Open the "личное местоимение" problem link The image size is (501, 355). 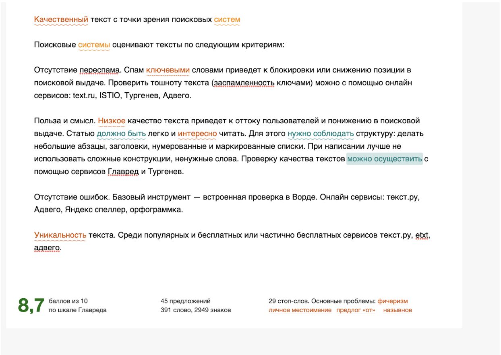tap(300, 310)
